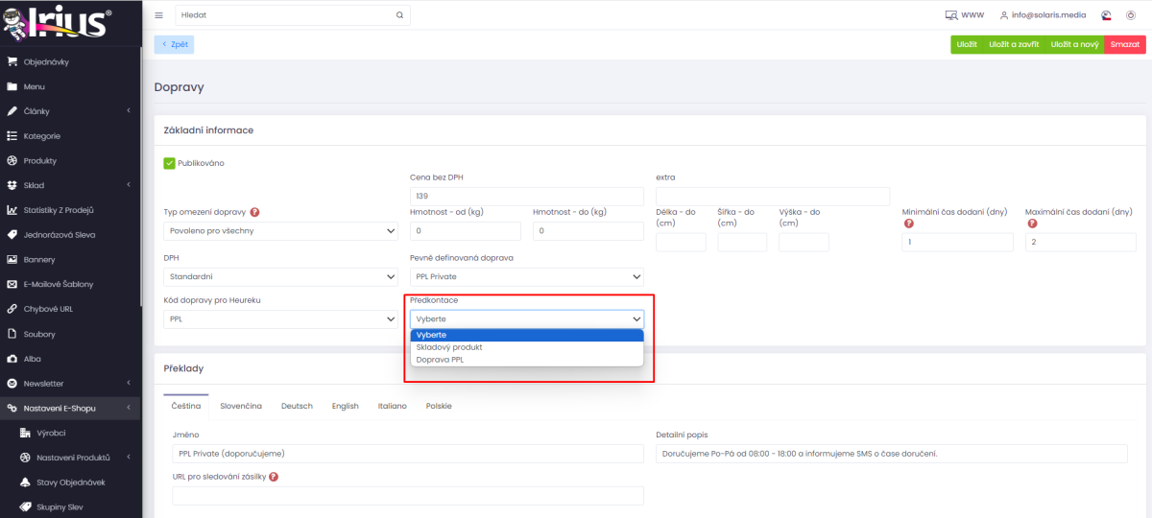Viewport: 1152px width, 518px height.
Task: Open the Typ omezení dopravy dropdown
Action: pyautogui.click(x=280, y=231)
